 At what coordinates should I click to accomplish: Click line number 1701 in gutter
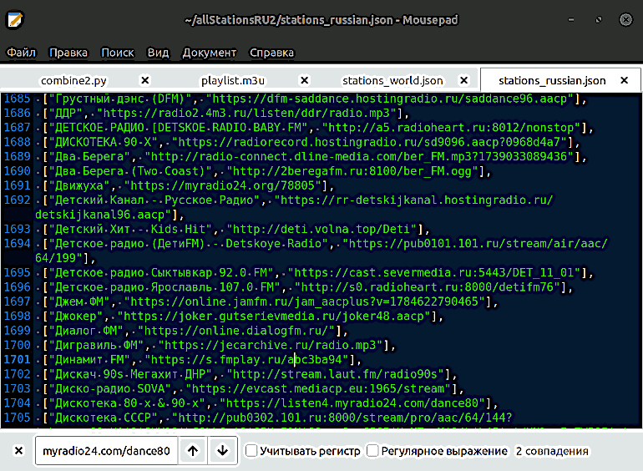click(18, 359)
